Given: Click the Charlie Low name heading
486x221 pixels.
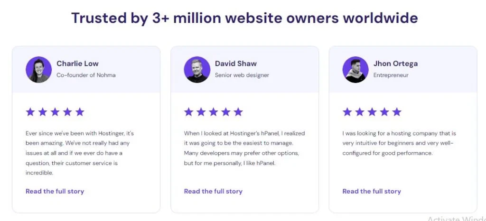Looking at the screenshot, I should (x=77, y=64).
